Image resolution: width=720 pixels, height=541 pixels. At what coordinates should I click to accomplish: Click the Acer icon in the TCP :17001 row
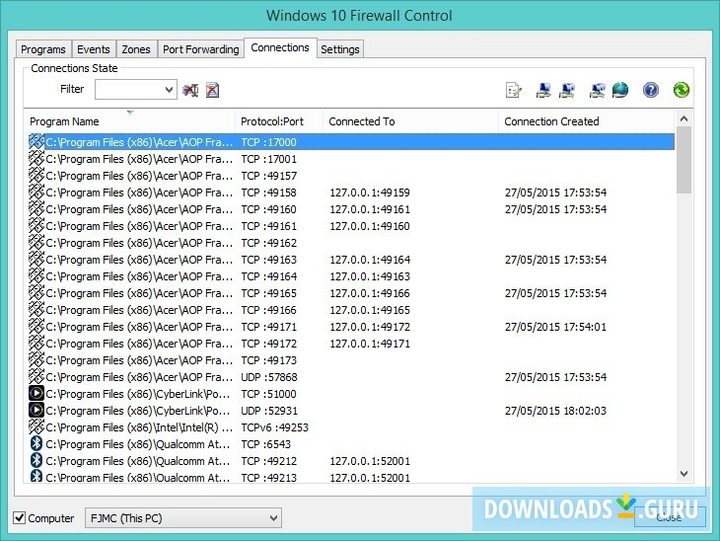[x=36, y=159]
